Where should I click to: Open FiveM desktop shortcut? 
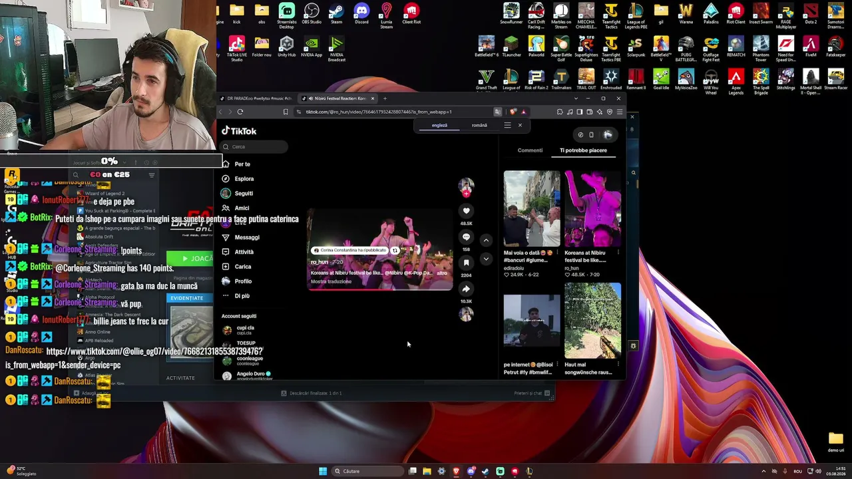tap(811, 47)
